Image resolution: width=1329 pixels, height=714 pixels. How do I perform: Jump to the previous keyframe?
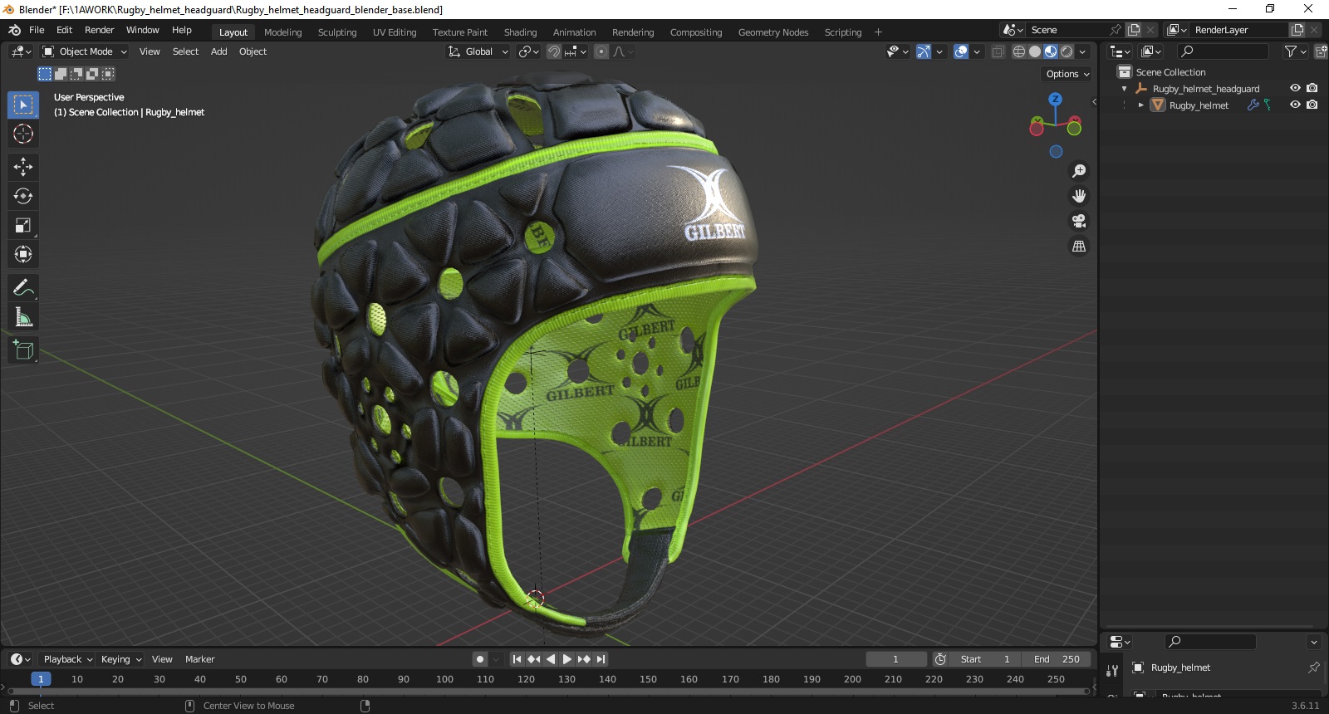[x=534, y=659]
